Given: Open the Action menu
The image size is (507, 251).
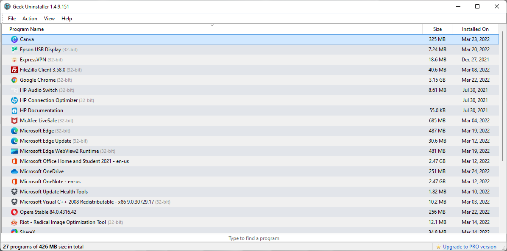Looking at the screenshot, I should click(x=30, y=19).
